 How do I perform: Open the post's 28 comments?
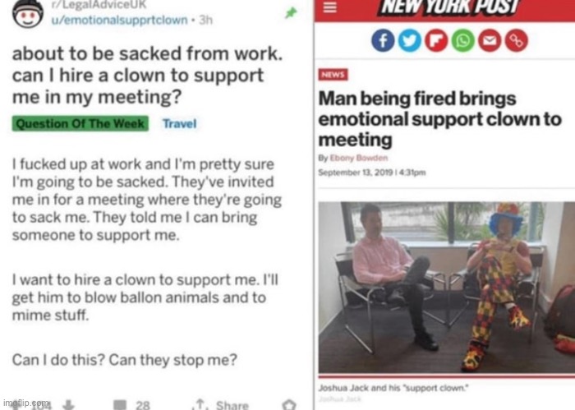pyautogui.click(x=131, y=405)
